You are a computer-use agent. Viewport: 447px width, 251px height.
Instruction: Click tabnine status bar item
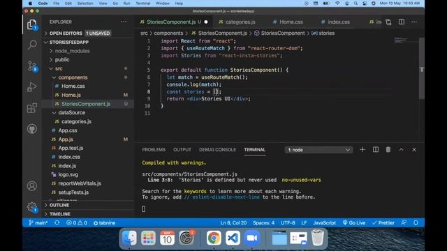coord(104,223)
